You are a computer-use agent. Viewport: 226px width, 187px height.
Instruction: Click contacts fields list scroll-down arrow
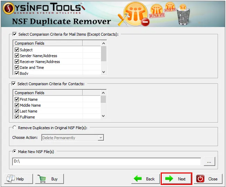(103, 116)
